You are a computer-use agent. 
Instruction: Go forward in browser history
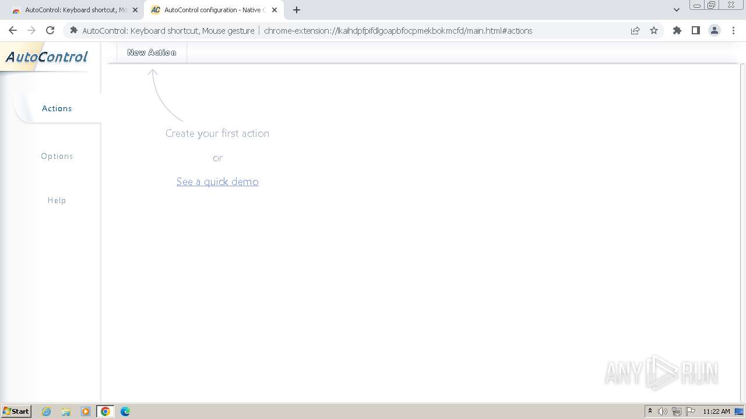(x=31, y=30)
